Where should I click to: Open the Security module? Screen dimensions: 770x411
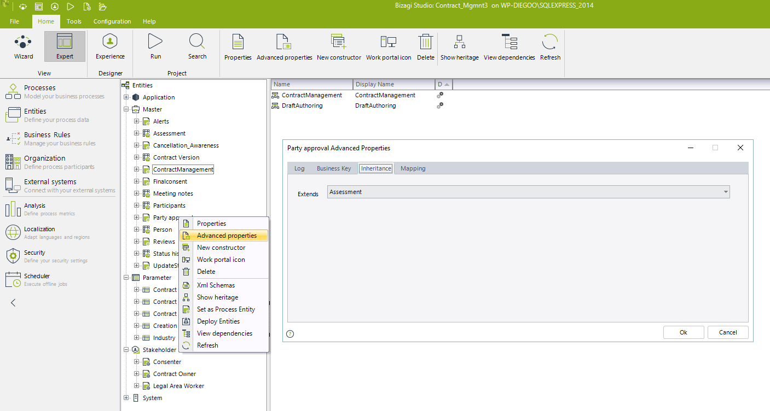click(60, 256)
